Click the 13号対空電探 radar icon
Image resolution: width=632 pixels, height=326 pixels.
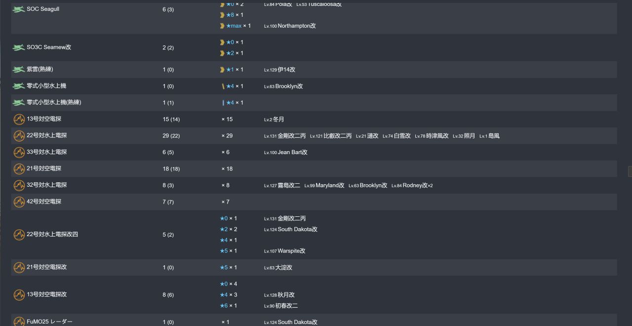(19, 120)
